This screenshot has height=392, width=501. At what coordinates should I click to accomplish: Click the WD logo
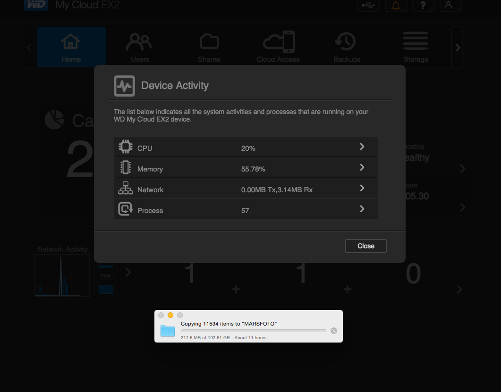[36, 5]
